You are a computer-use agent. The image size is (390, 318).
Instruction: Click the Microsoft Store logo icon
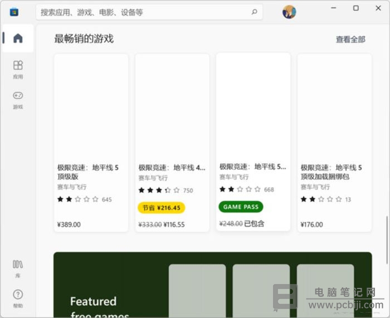14,12
